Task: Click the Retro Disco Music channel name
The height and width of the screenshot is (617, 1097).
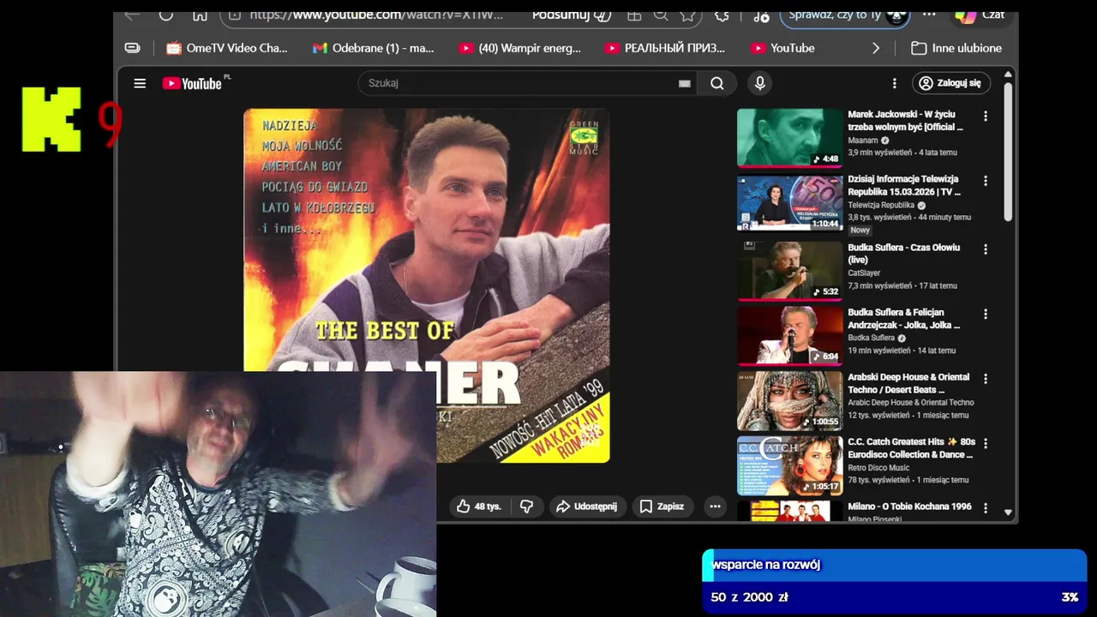Action: click(878, 468)
